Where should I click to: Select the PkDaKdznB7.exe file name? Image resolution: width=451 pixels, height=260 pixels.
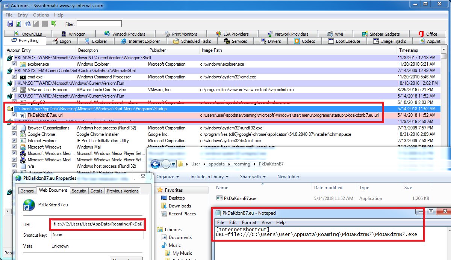tap(240, 198)
